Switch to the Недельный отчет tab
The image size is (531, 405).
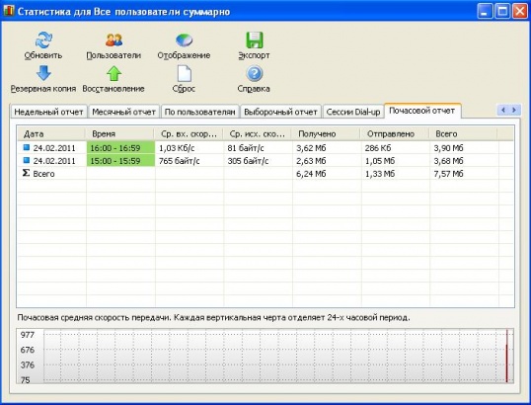coord(48,112)
